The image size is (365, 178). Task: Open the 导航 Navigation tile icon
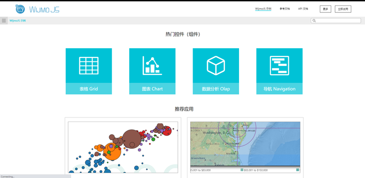point(279,66)
